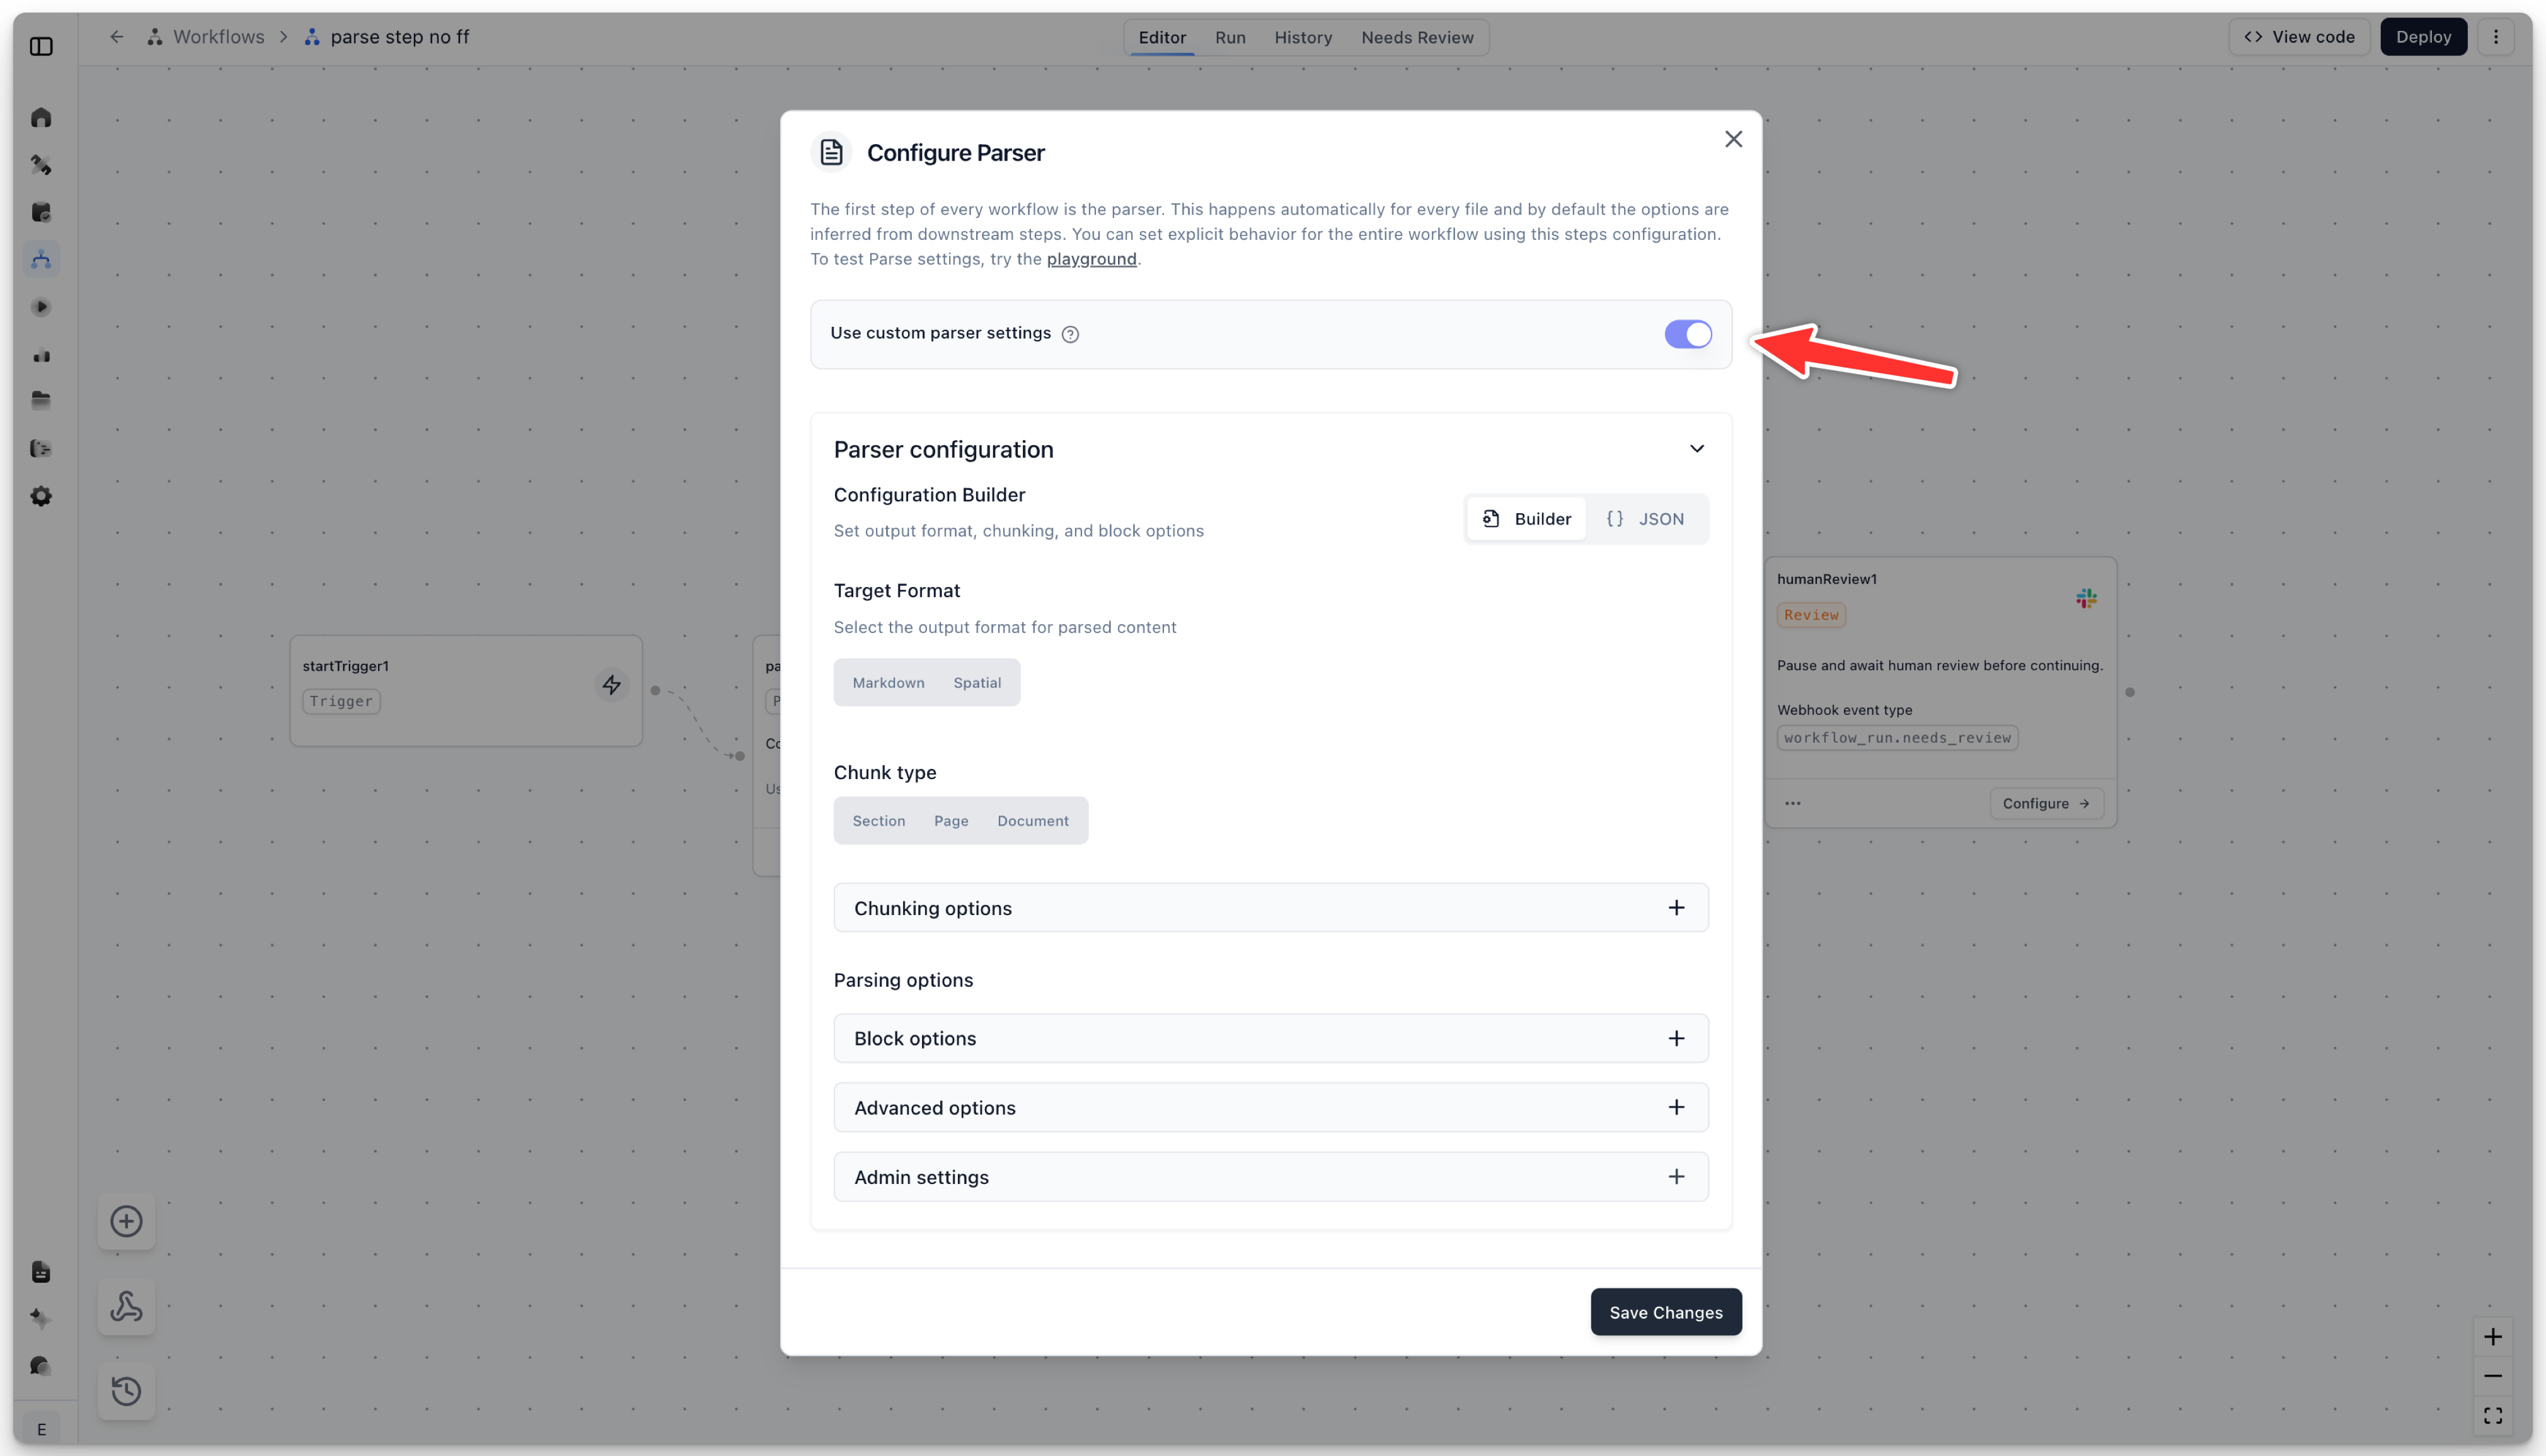Screen dimensions: 2546x1456
Task: Switch to the JSON configuration tab
Action: tap(1645, 519)
